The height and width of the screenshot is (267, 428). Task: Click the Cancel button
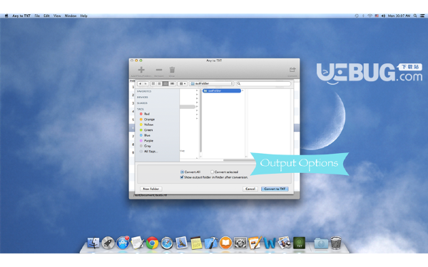coord(250,189)
